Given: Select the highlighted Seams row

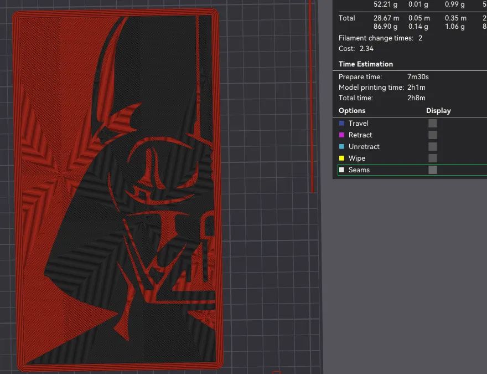Looking at the screenshot, I should 387,170.
